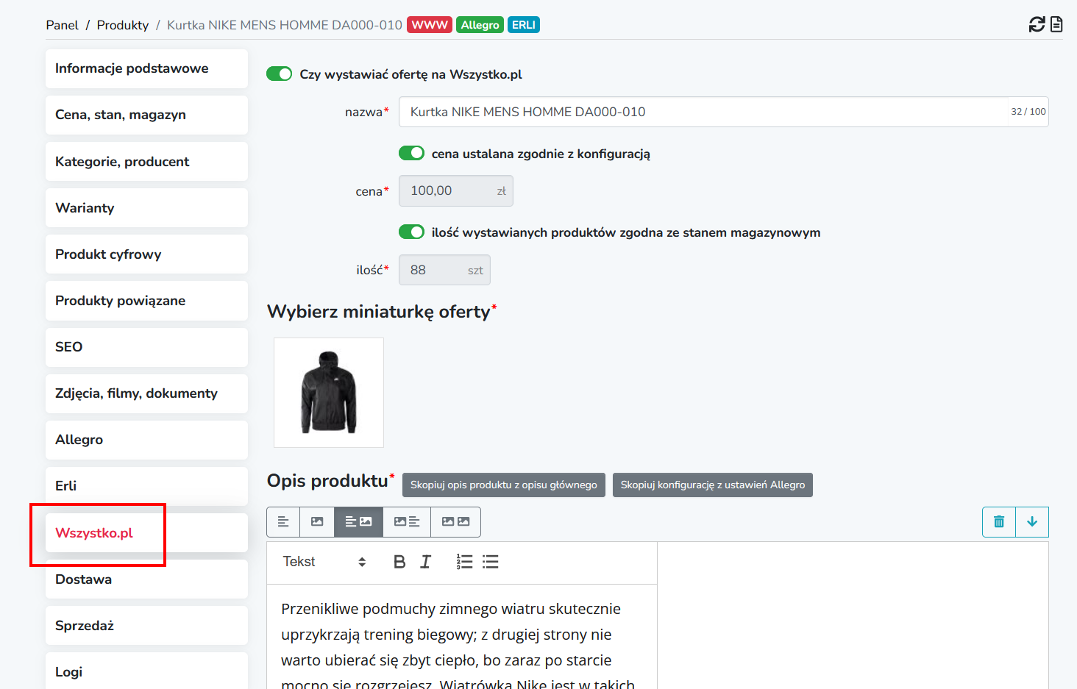Delete description section with trash icon
Viewport: 1077px width, 689px height.
(x=999, y=522)
